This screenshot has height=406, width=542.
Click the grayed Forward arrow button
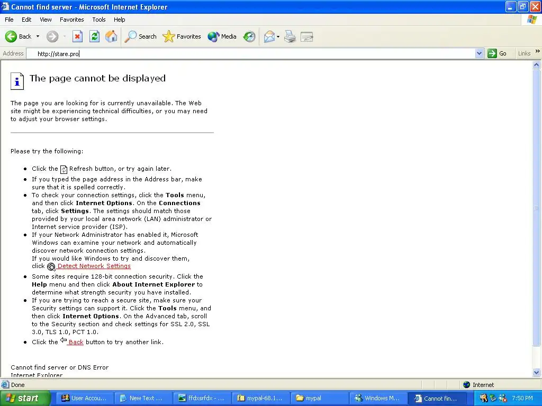pyautogui.click(x=52, y=36)
